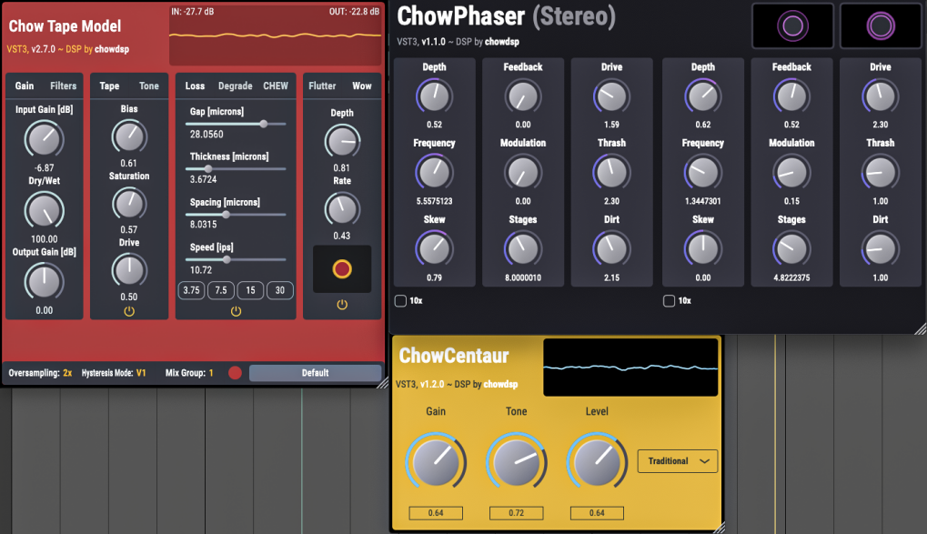Click the ChowPhaser Stages knob showing 8.0000010

[x=522, y=249]
